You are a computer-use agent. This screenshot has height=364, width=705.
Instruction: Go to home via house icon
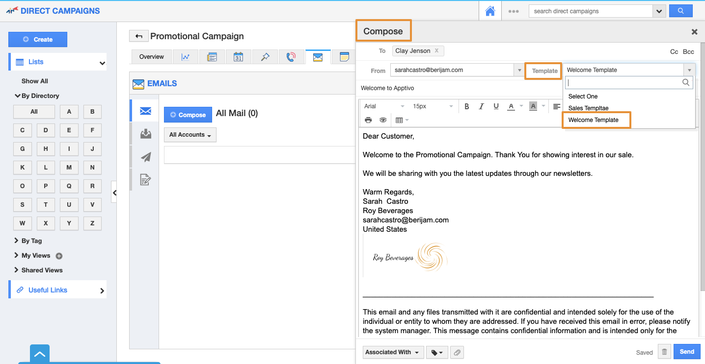tap(490, 11)
